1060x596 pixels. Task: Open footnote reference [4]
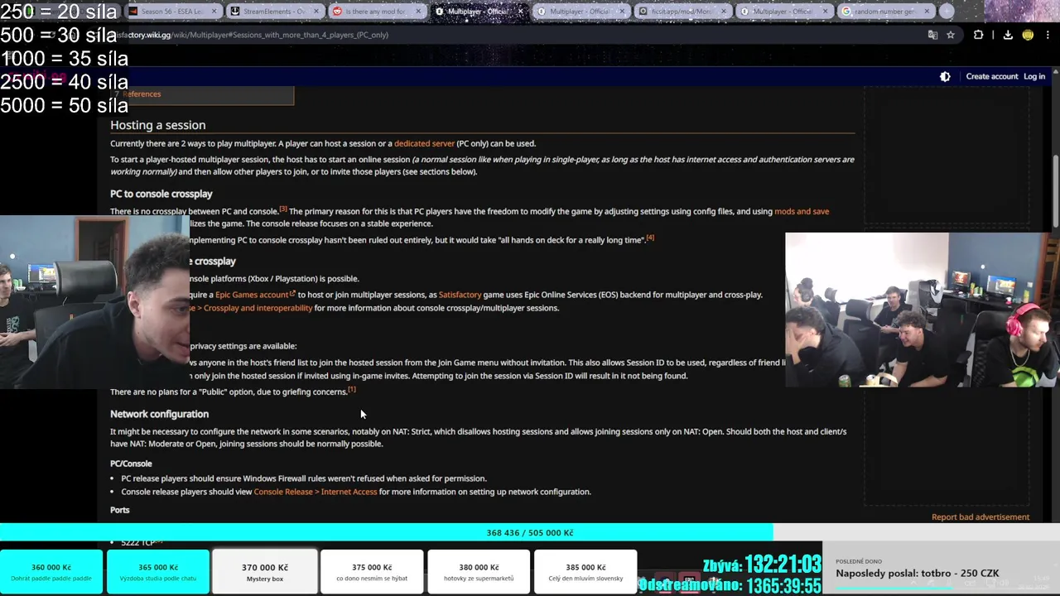[650, 238]
